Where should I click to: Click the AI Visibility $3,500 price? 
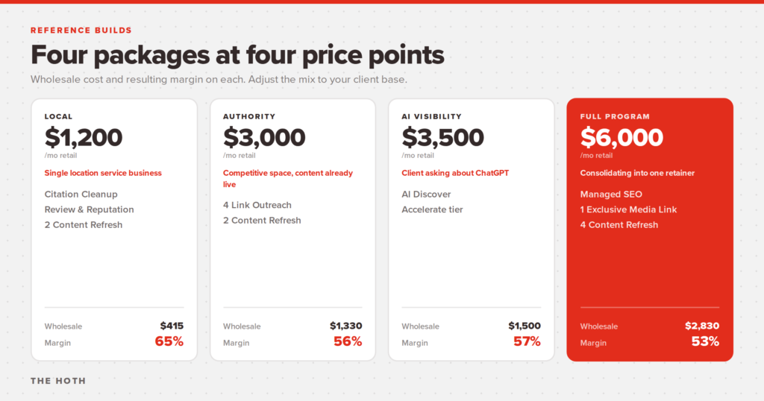[442, 138]
